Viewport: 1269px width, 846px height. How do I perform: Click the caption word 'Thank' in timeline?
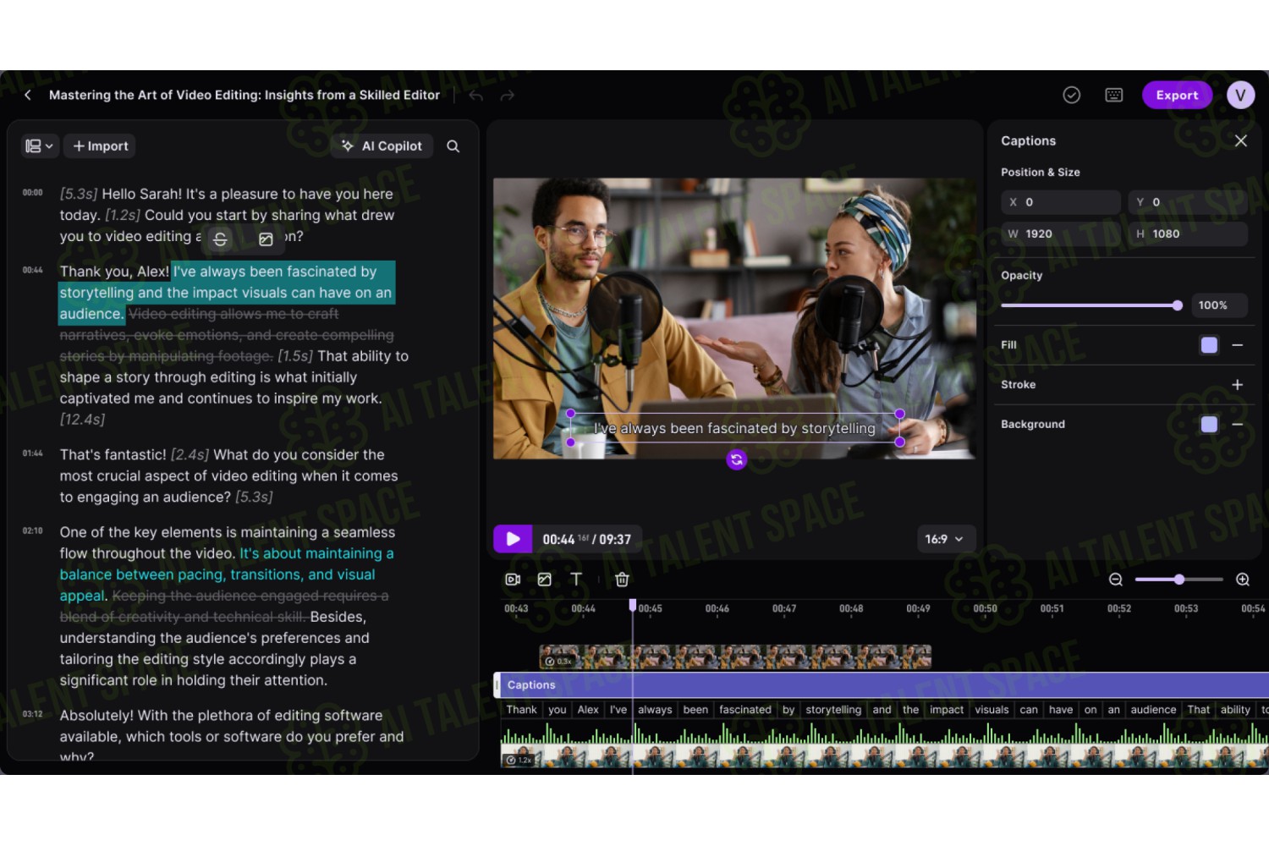tap(522, 710)
